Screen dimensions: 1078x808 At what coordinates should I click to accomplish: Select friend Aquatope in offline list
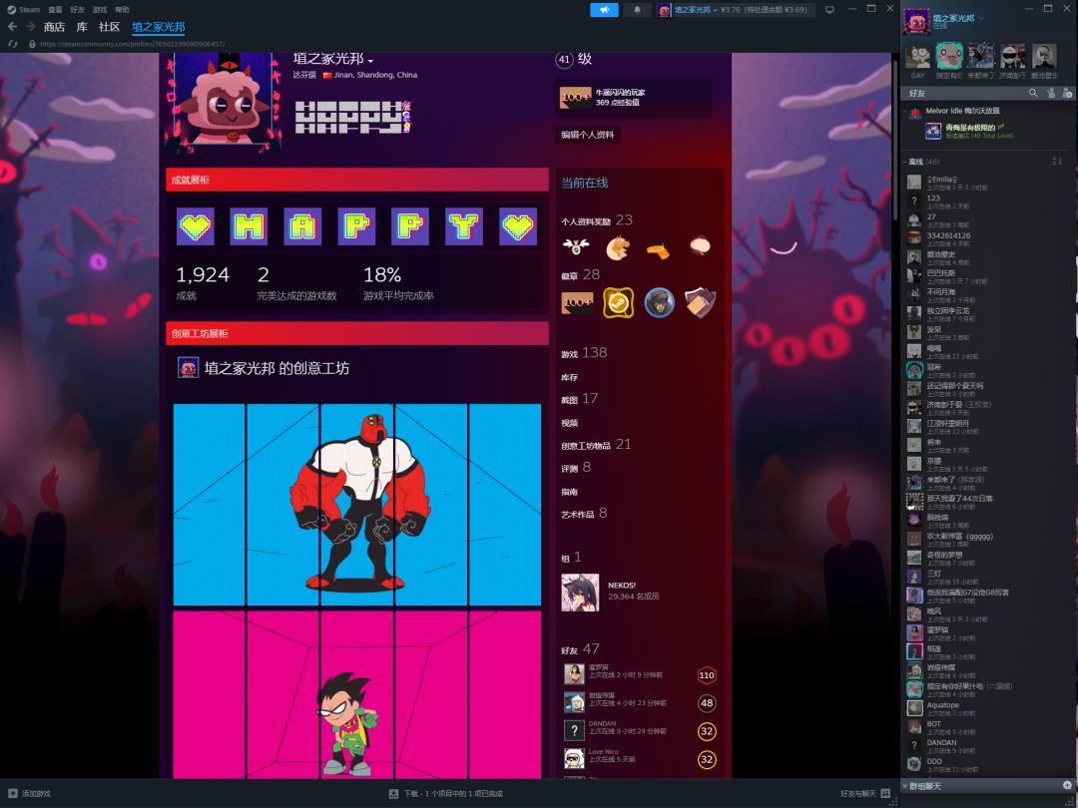(942, 705)
